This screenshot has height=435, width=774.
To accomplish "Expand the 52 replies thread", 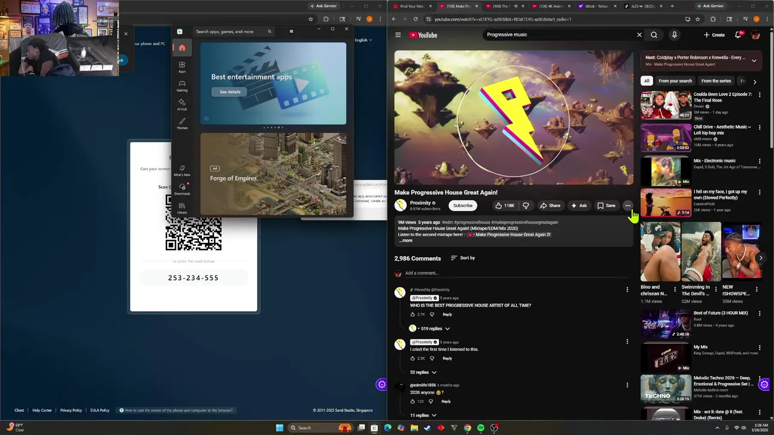I will 423,372.
